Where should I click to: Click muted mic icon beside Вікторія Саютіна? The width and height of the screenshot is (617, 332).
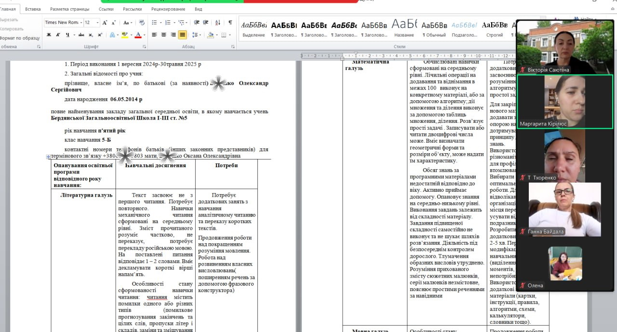522,70
